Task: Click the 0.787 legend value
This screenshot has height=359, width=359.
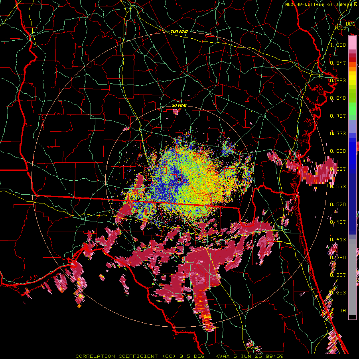Action: tap(338, 116)
